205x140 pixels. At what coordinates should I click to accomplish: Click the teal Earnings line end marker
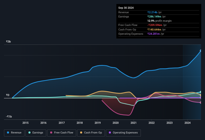click(201, 92)
